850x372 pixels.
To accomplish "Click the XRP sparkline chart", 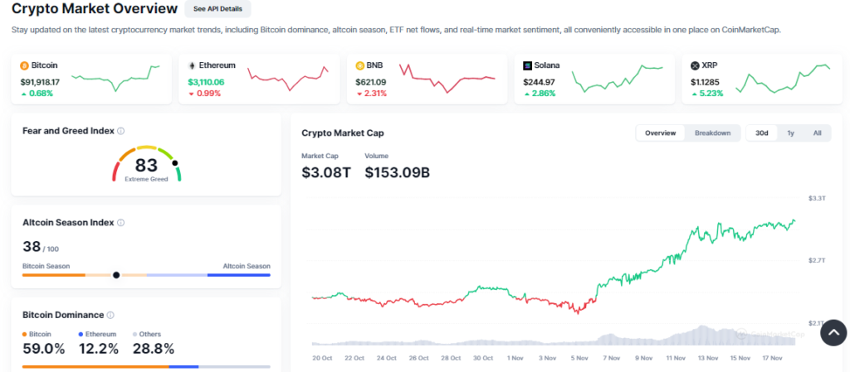I will [x=783, y=79].
